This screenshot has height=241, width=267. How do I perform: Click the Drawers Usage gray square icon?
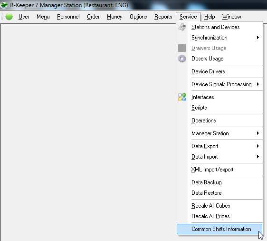(x=182, y=48)
